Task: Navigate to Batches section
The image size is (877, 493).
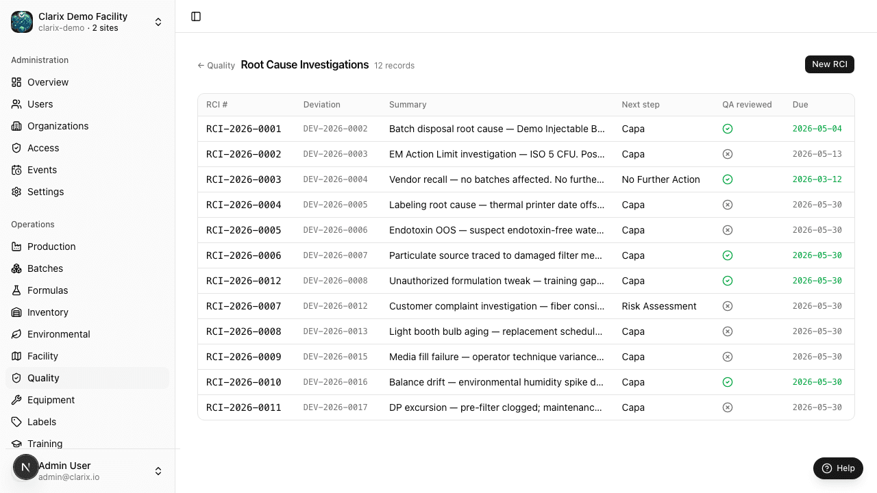Action: 88,268
